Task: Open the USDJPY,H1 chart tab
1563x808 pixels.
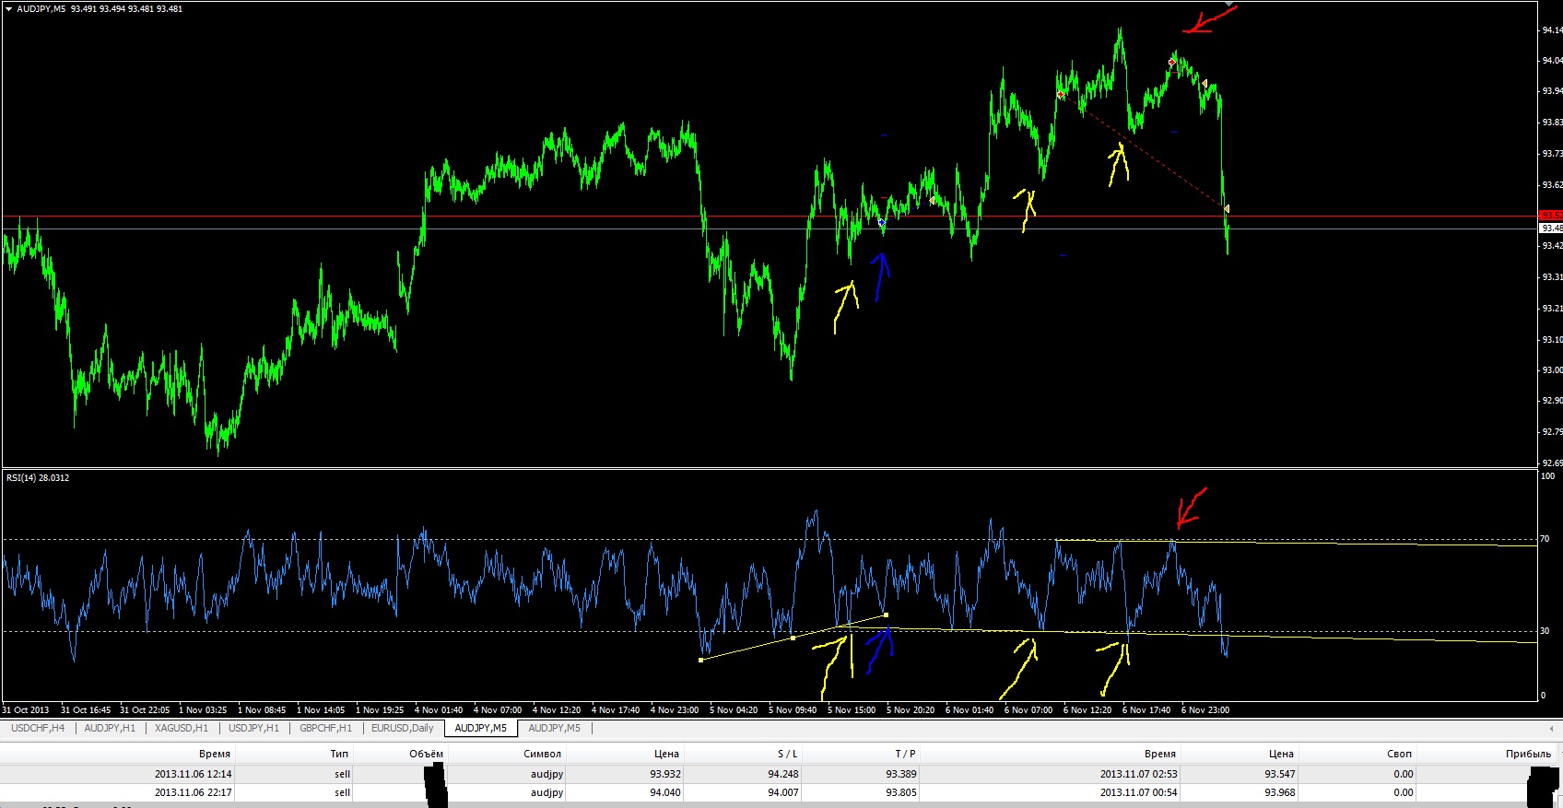Action: tap(253, 728)
